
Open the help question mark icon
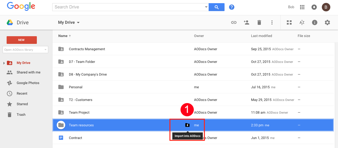click(232, 7)
